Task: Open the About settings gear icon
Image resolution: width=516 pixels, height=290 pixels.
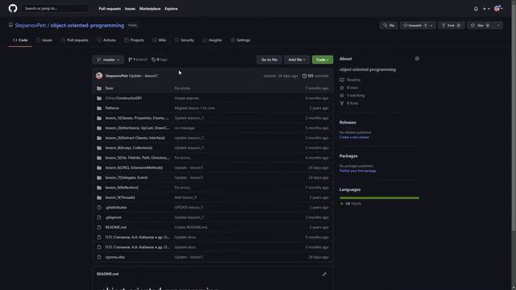Action: point(417,59)
